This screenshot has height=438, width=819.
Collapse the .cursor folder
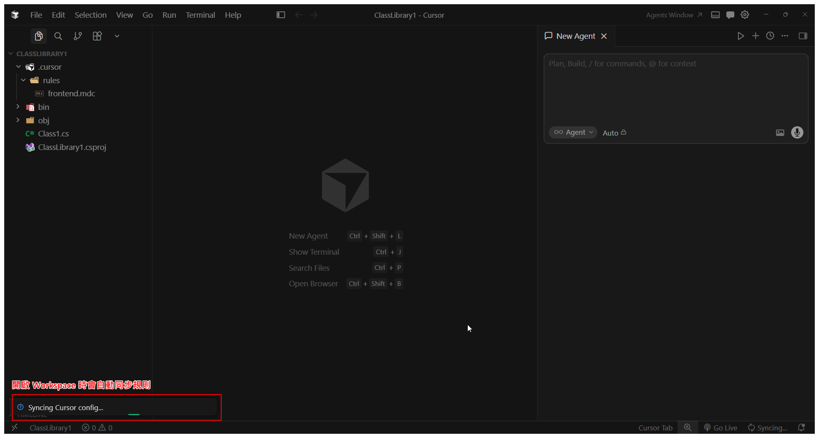(19, 67)
